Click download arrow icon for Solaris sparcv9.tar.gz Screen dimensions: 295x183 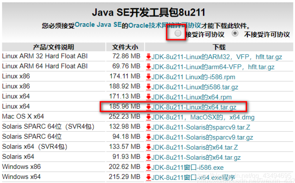[x=148, y=137]
